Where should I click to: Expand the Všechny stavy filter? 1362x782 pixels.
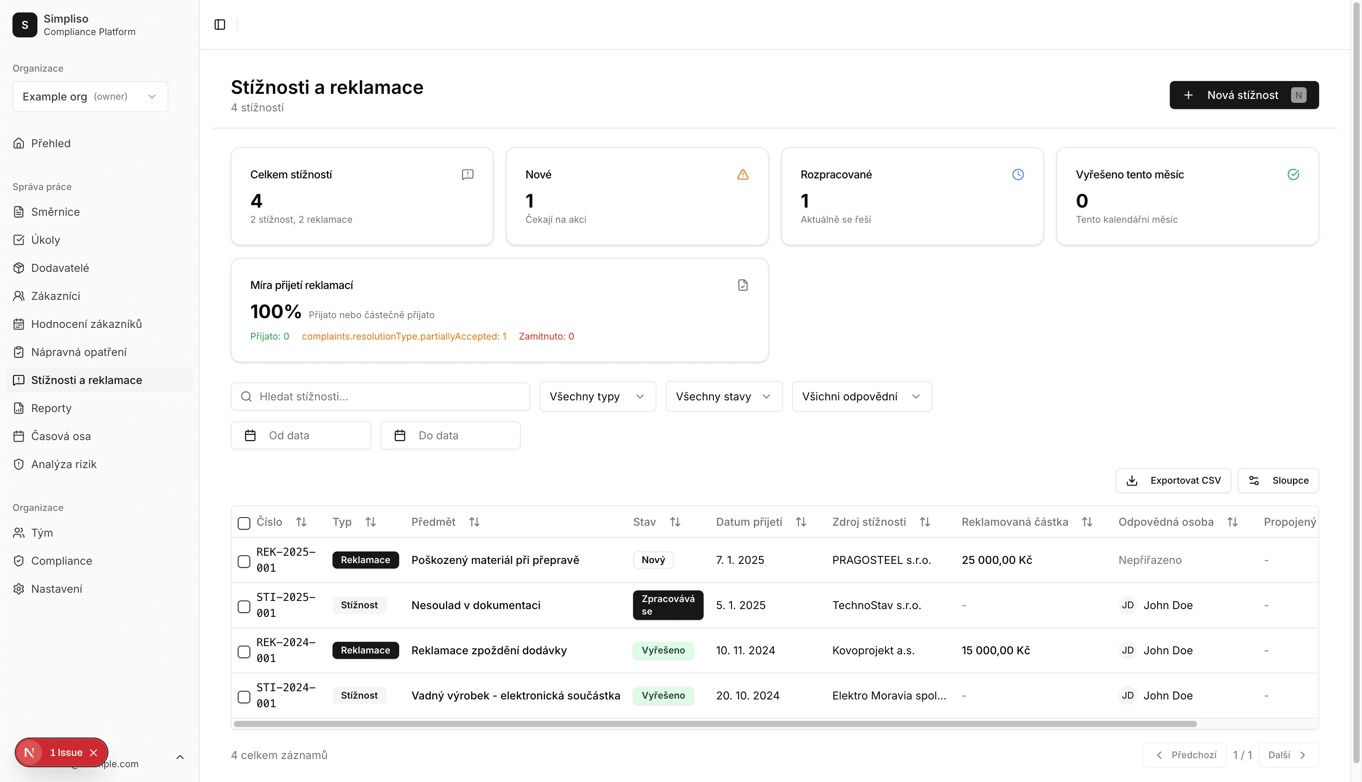723,396
